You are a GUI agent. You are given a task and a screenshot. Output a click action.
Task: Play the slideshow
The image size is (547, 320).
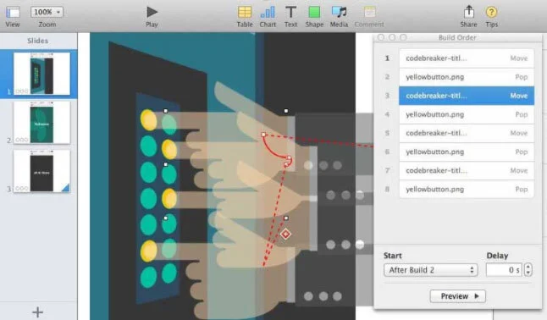(x=152, y=12)
